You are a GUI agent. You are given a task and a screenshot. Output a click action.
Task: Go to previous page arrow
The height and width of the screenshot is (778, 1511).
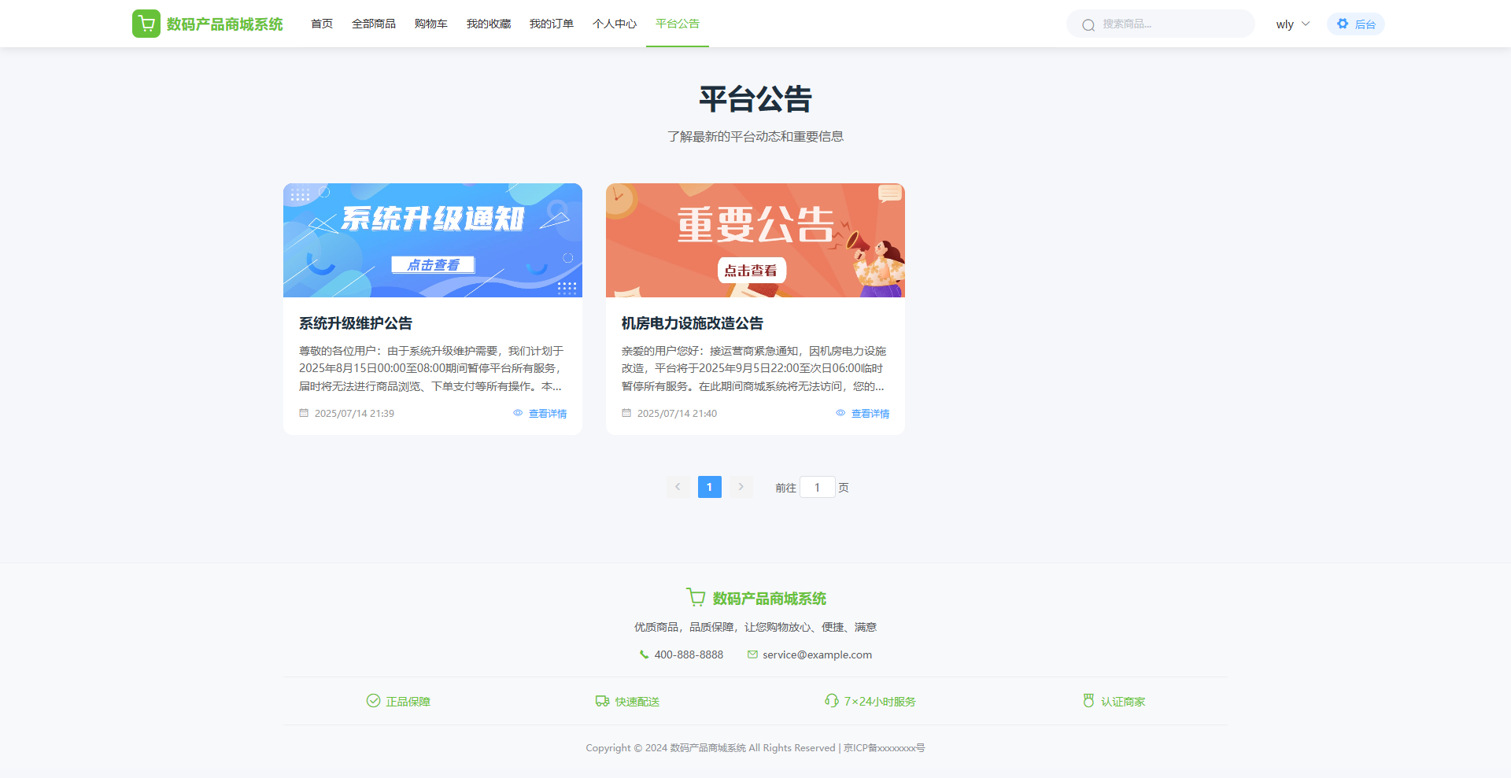tap(678, 487)
